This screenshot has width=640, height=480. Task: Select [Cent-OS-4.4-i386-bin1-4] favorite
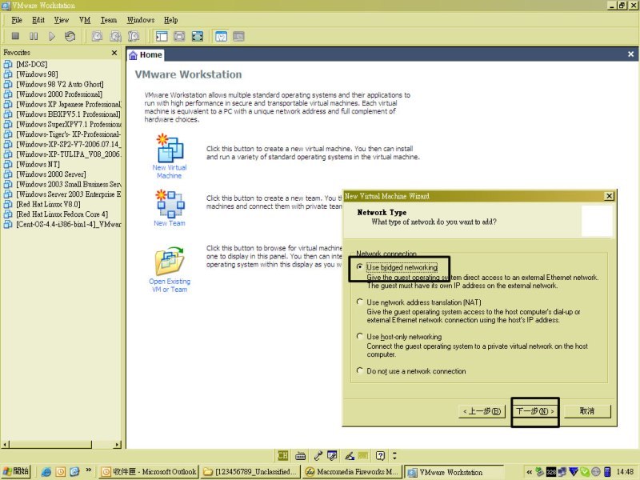coord(69,224)
